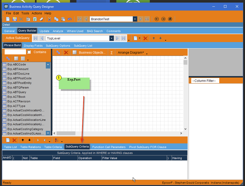Viewport: 245px width, 186px height.
Task: Click the Home icon in toolbar
Action: pyautogui.click(x=170, y=19)
